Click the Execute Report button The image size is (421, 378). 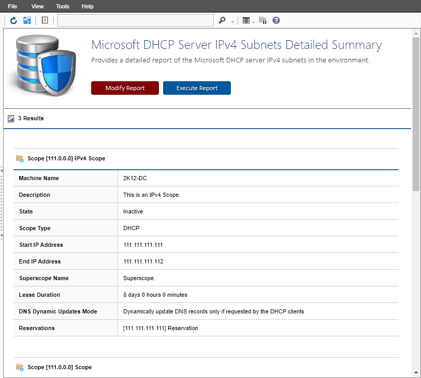pos(197,88)
